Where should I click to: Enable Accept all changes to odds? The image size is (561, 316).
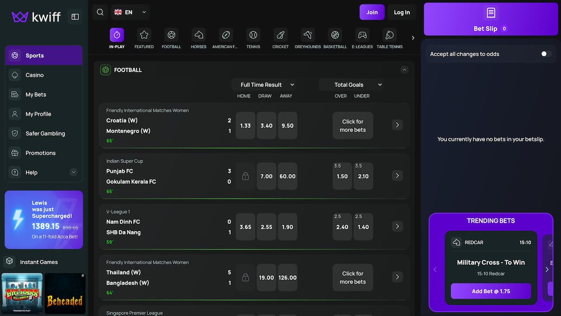click(543, 54)
